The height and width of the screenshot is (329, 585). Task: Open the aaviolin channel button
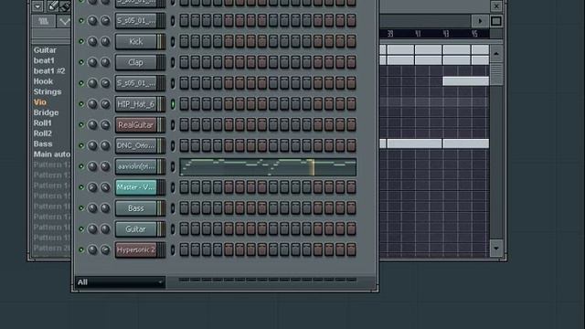click(136, 166)
